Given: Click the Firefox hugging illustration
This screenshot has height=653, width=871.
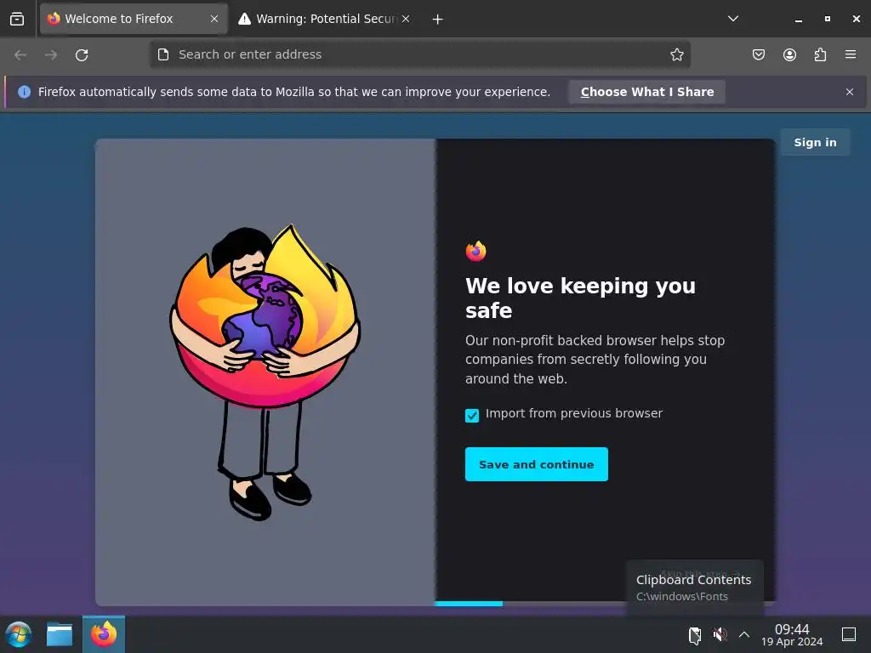Looking at the screenshot, I should point(265,372).
